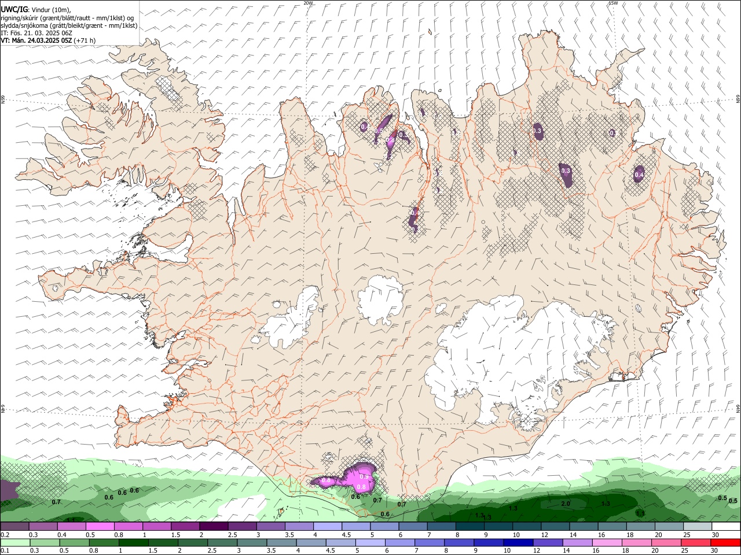Click the '10 to 12' deep blue swatch, bottom legend

tap(518, 542)
